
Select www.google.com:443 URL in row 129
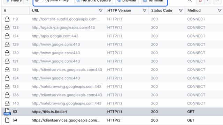point(56,44)
